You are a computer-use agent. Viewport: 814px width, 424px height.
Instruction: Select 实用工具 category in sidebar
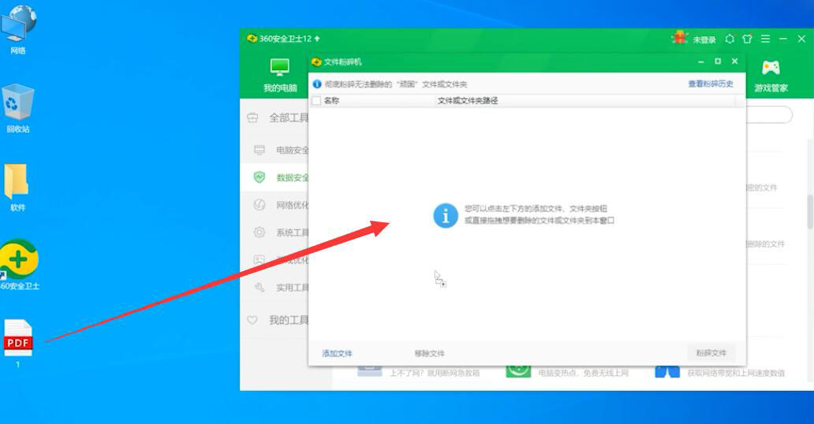tap(293, 288)
